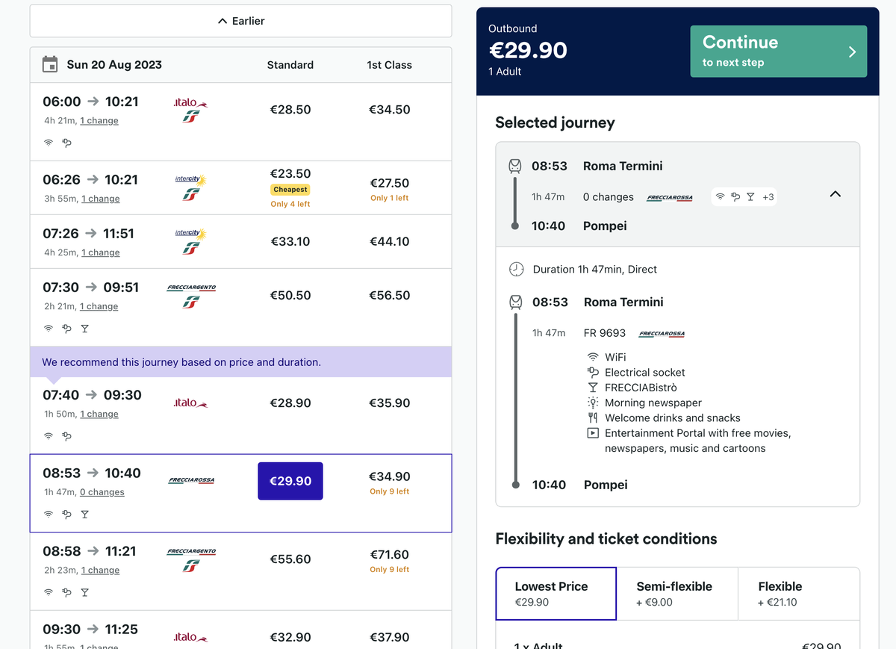Expand Earlier train times
The width and height of the screenshot is (896, 649).
coord(240,21)
